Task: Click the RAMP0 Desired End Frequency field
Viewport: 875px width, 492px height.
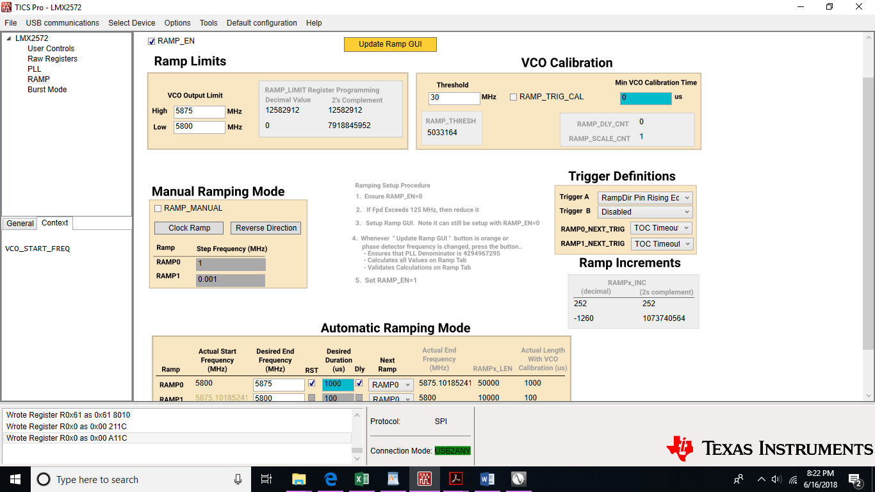Action: tap(279, 384)
